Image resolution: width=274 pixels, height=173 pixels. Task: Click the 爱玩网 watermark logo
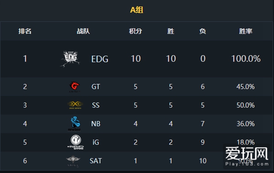[x=247, y=156]
